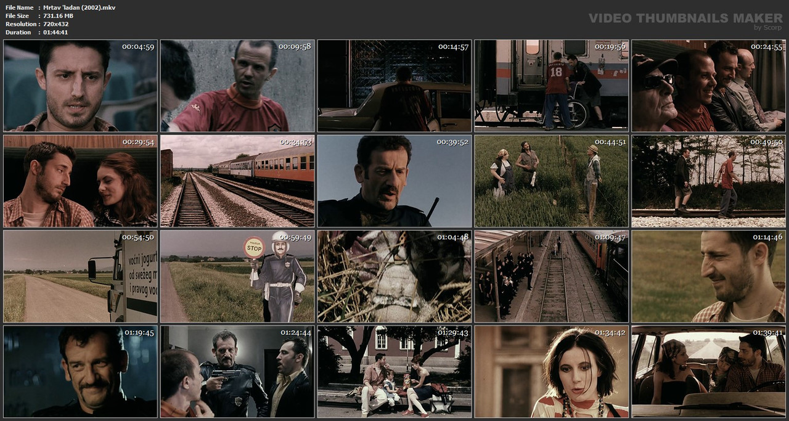Select the woman thumbnail at 01:34:42
The image size is (789, 421).
[552, 372]
